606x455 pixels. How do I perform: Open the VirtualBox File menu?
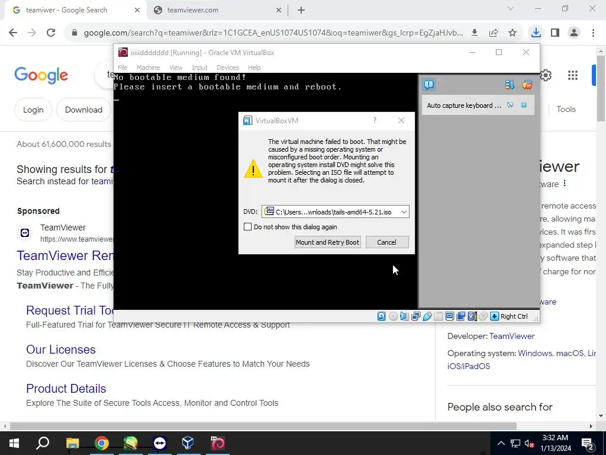[x=123, y=68]
